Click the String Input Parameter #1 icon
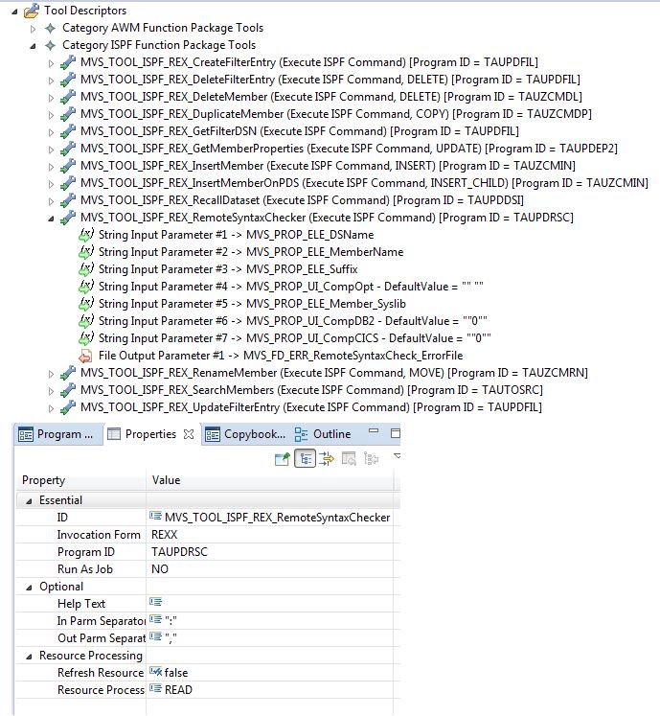Image resolution: width=660 pixels, height=716 pixels. tap(86, 235)
